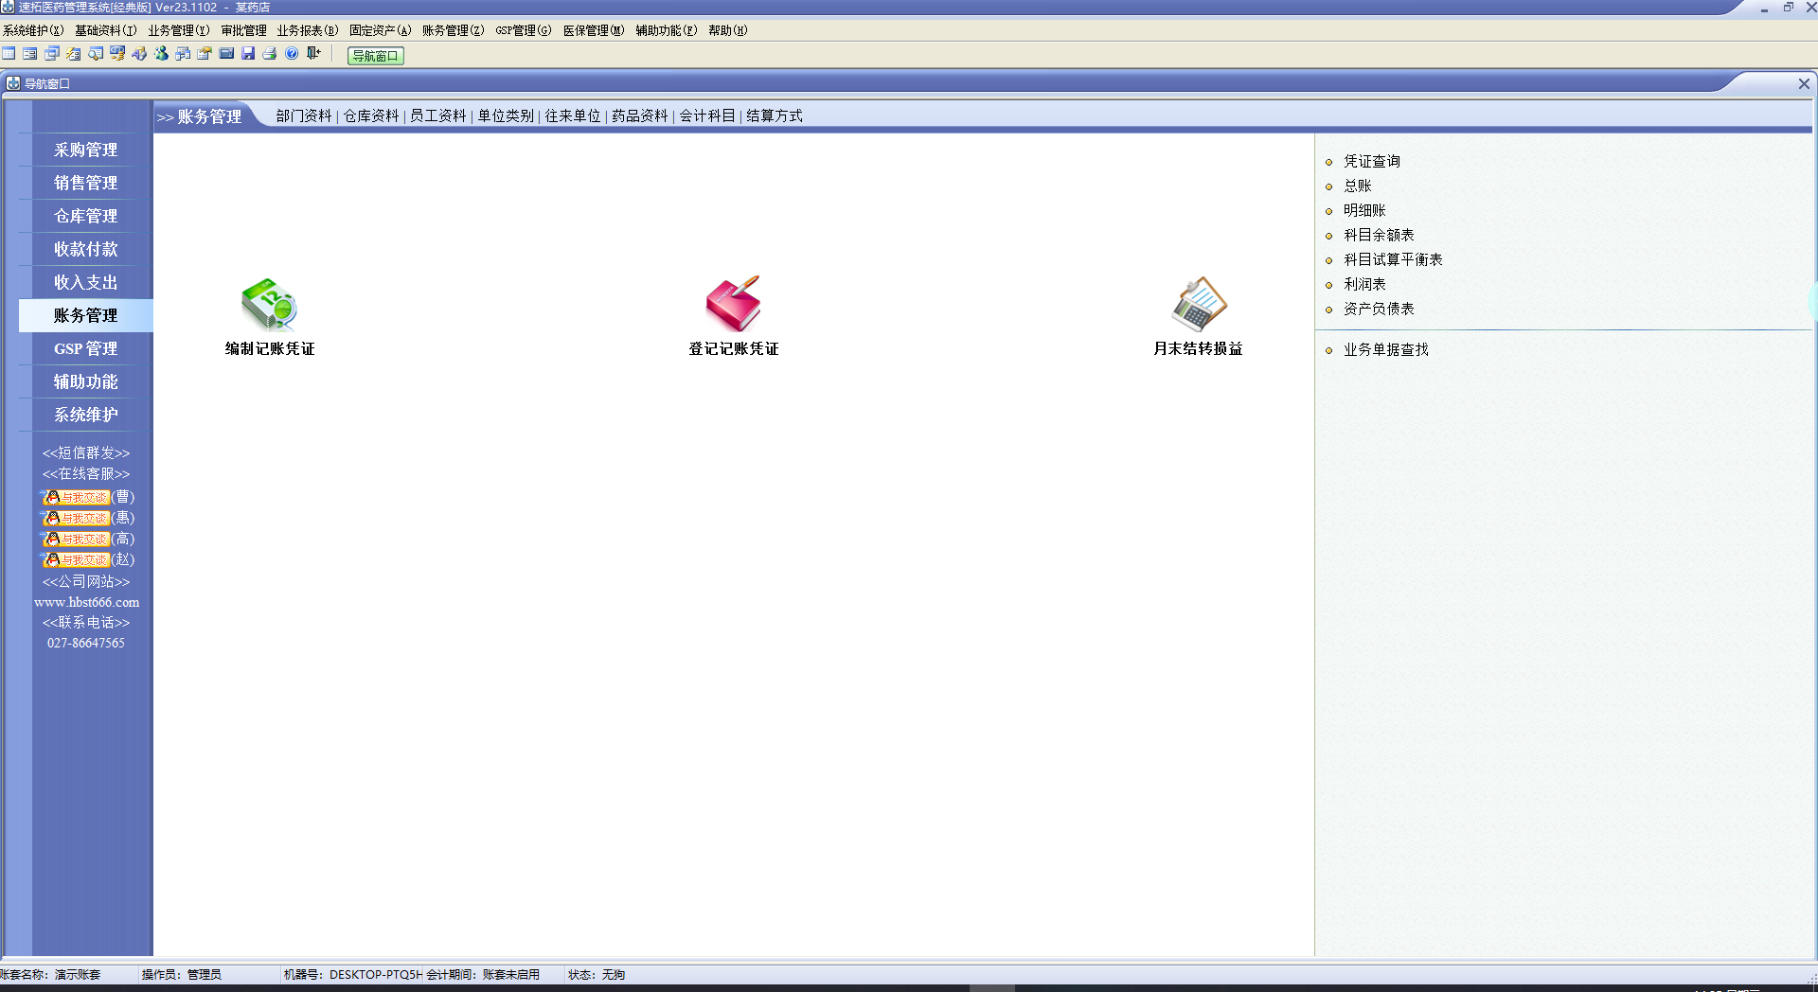Visit www.hbst666.com website link
Image resolution: width=1818 pixels, height=992 pixels.
[x=86, y=602]
